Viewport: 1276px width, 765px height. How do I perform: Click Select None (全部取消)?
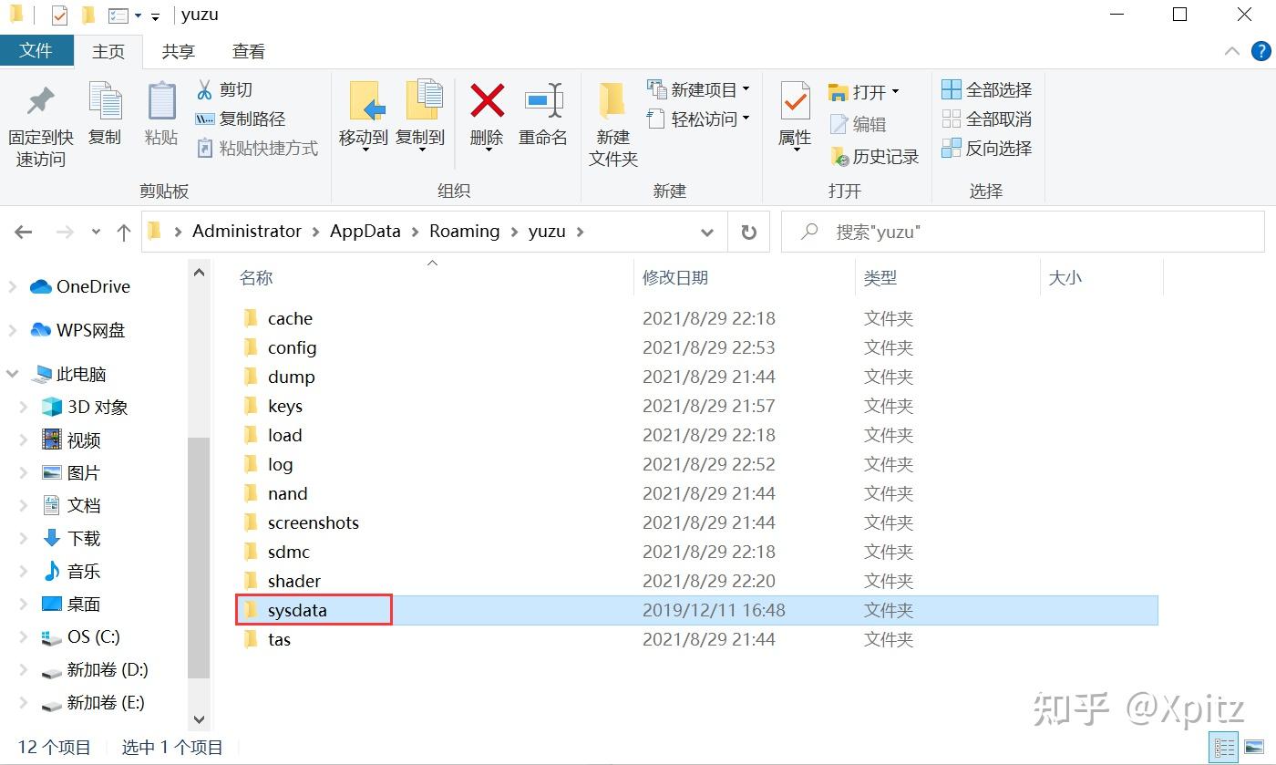pos(987,119)
